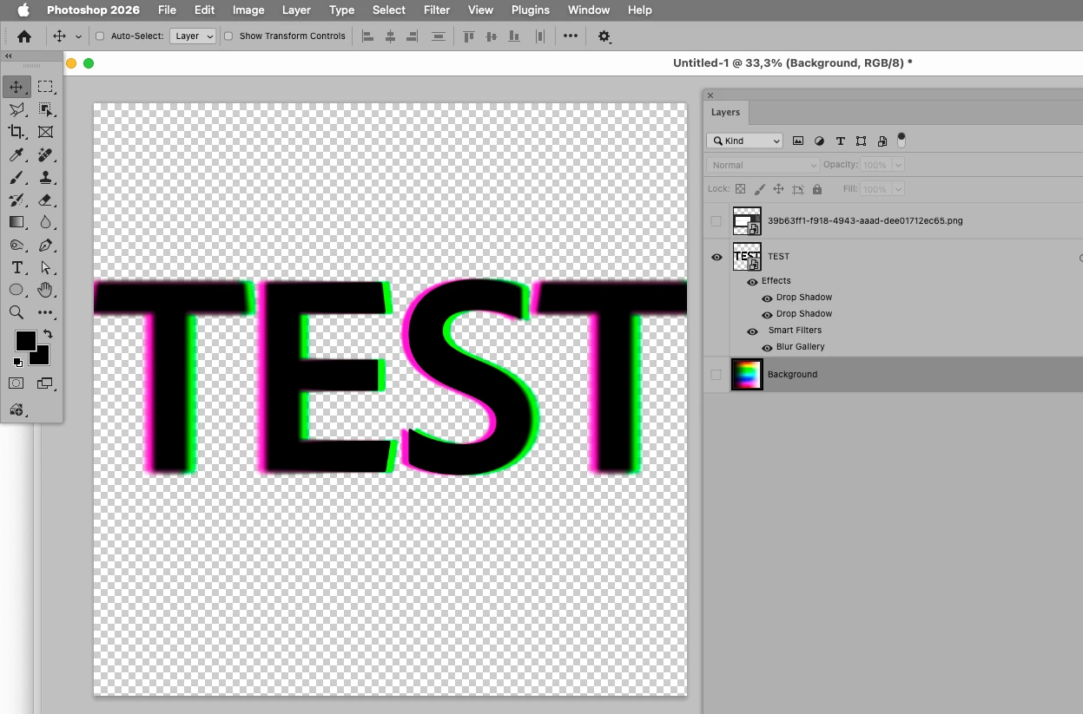Open the options bar gear settings

(604, 36)
